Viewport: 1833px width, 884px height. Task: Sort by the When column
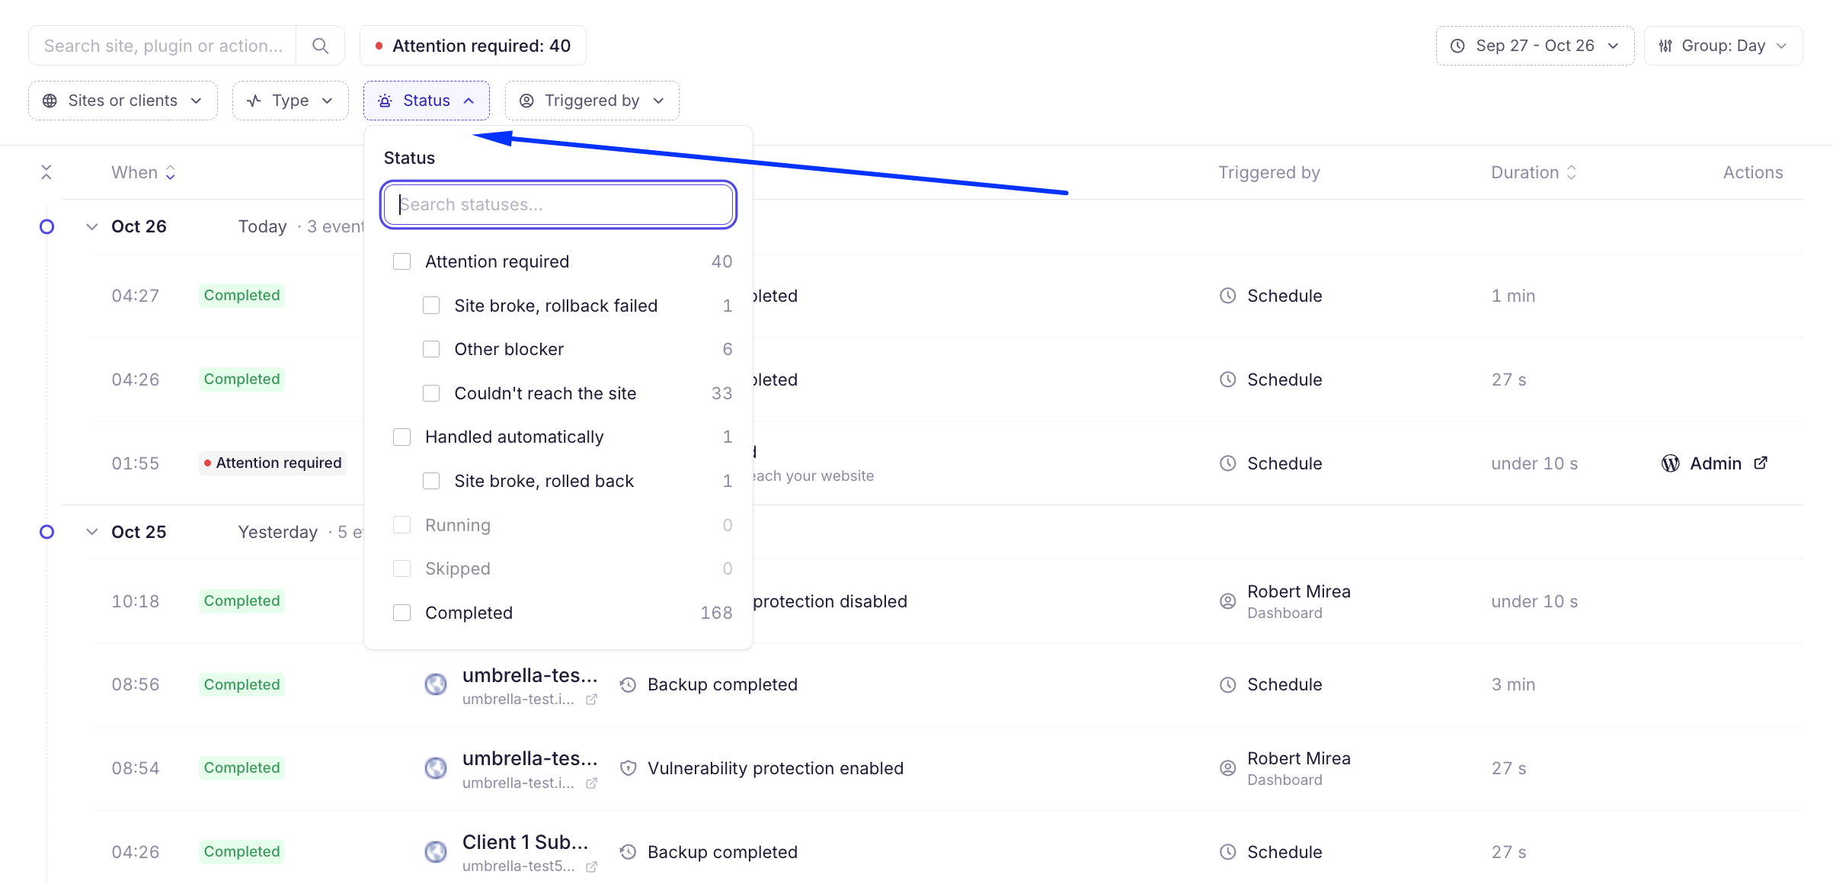tap(143, 172)
